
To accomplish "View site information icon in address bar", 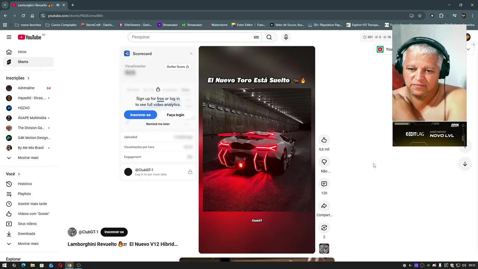I will coord(43,16).
